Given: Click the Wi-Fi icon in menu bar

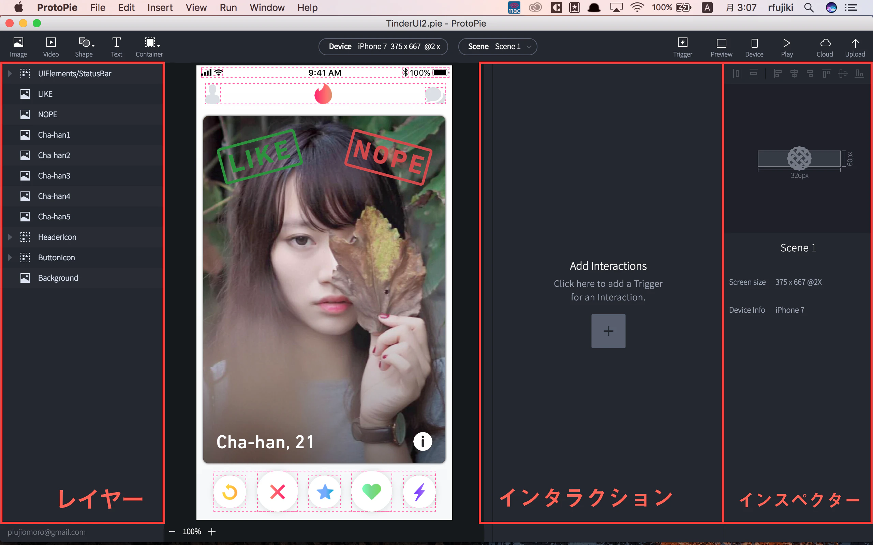Looking at the screenshot, I should click(x=637, y=7).
